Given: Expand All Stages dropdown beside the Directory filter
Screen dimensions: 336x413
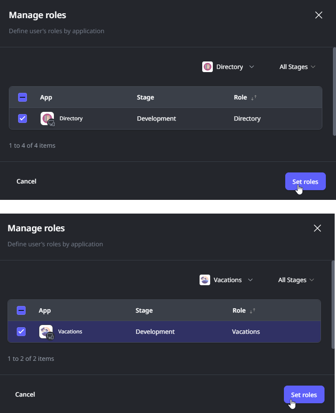Looking at the screenshot, I should pyautogui.click(x=297, y=67).
